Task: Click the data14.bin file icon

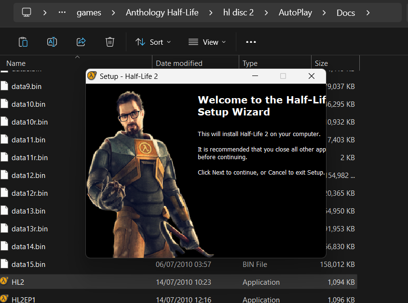Action: coord(4,246)
